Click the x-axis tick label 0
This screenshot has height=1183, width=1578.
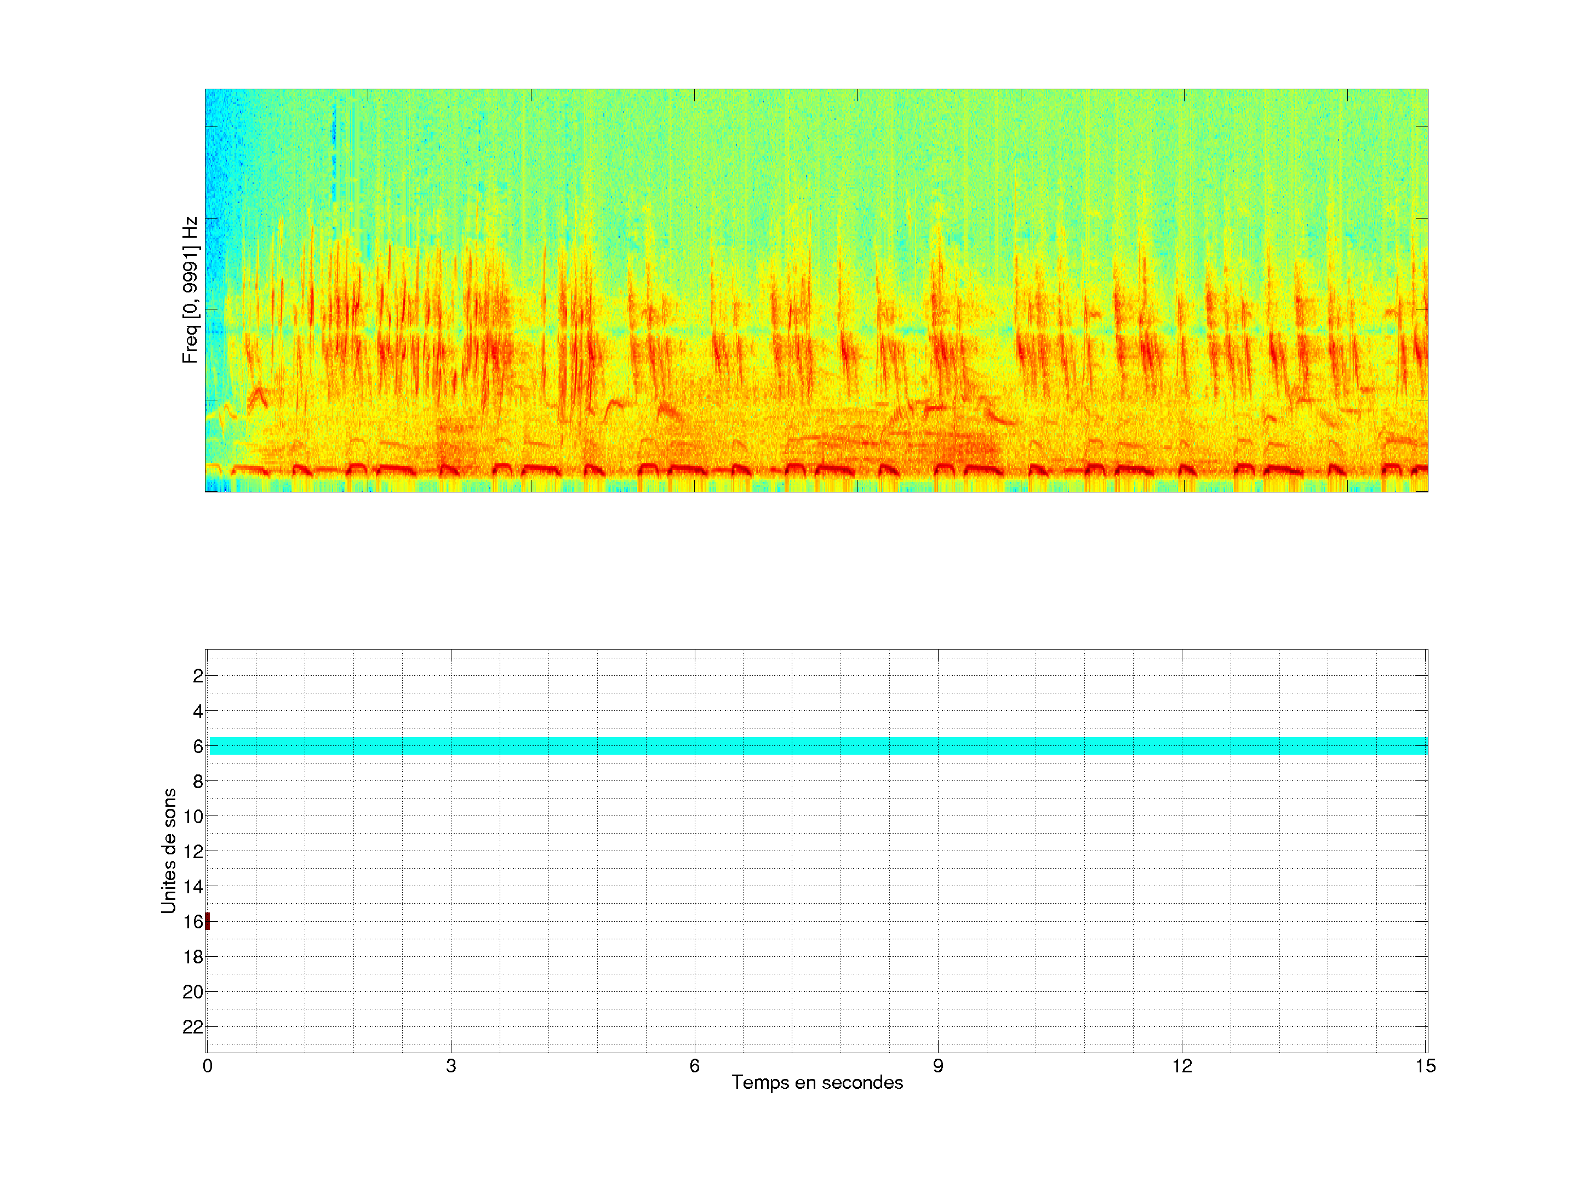[208, 1066]
